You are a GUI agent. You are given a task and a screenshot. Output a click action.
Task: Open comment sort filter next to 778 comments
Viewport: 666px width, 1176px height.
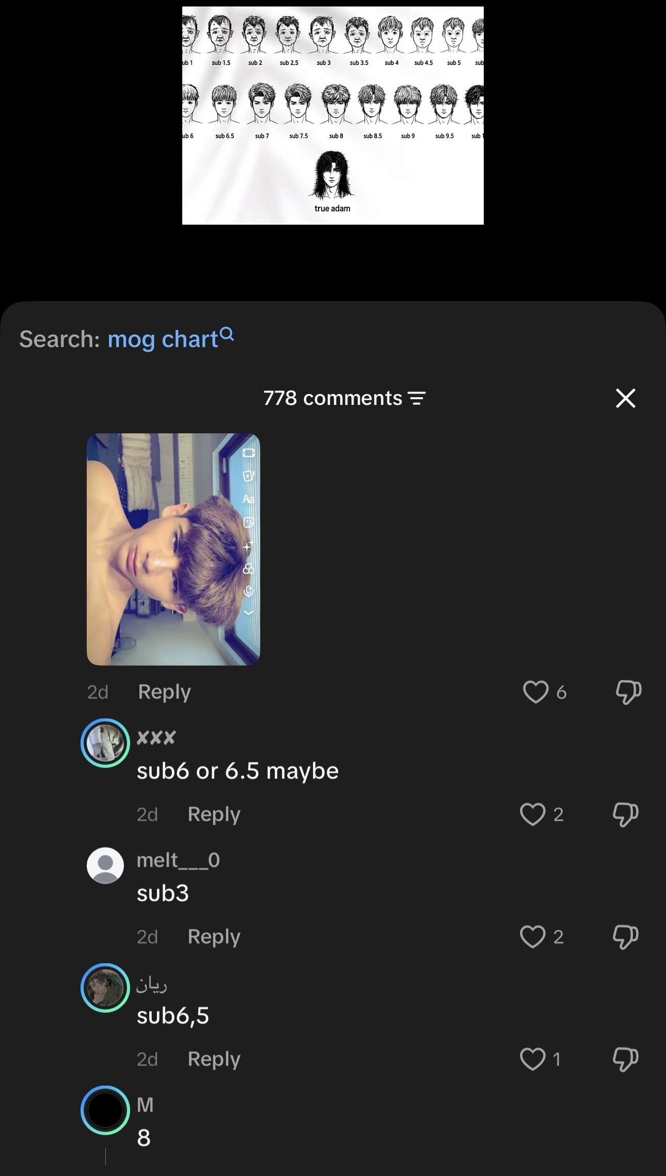coord(417,398)
